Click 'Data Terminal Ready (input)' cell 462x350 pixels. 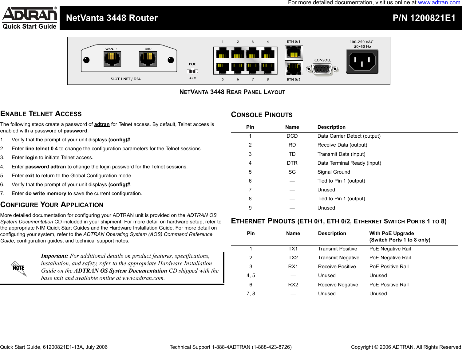click(x=349, y=163)
